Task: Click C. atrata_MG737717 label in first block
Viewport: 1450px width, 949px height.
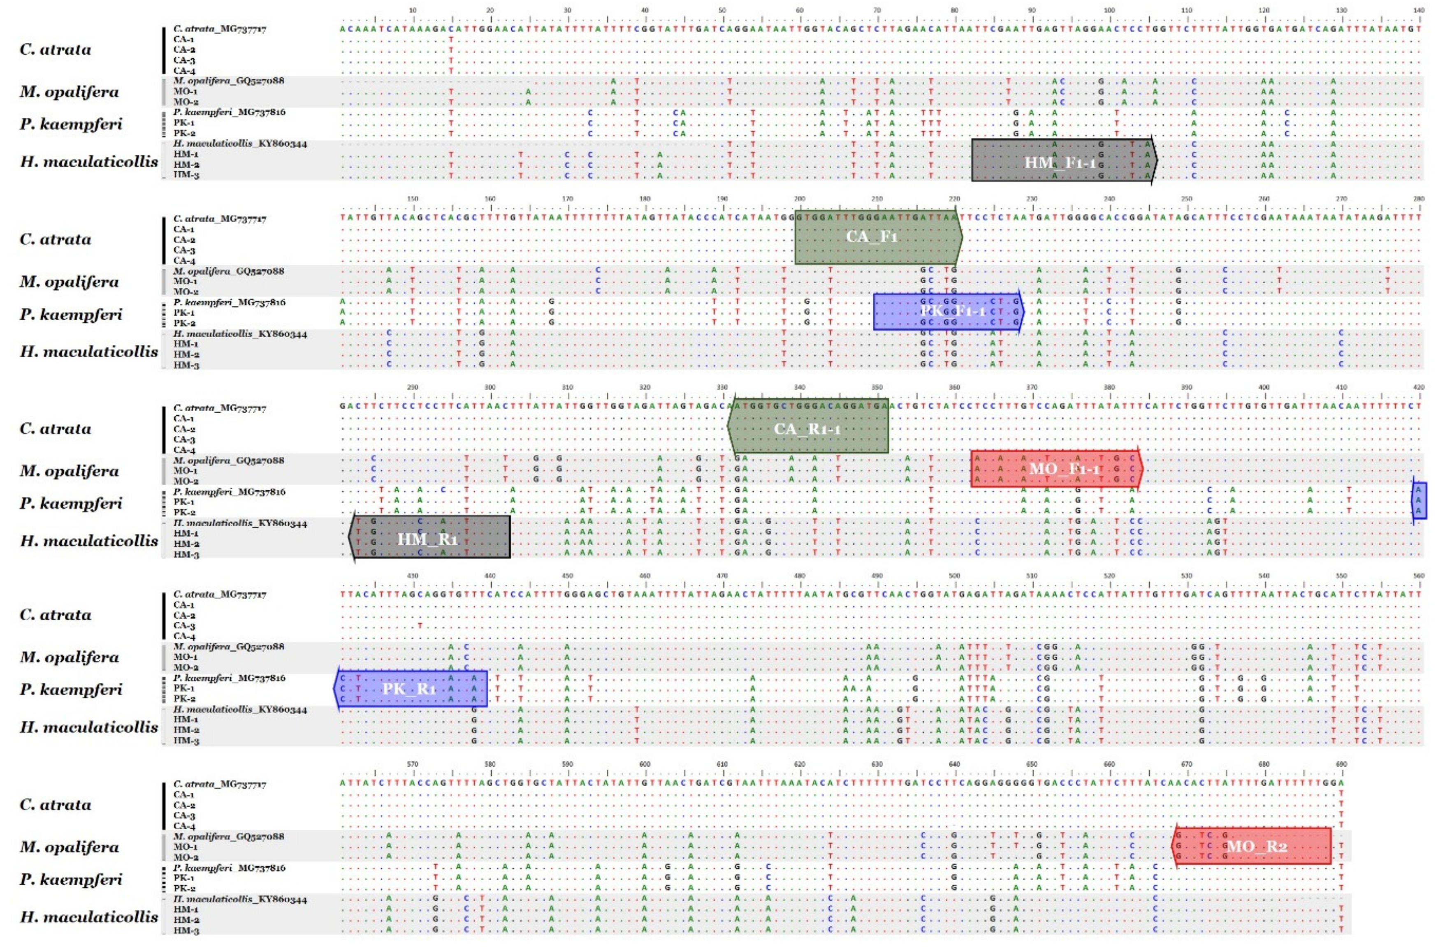Action: click(x=219, y=29)
